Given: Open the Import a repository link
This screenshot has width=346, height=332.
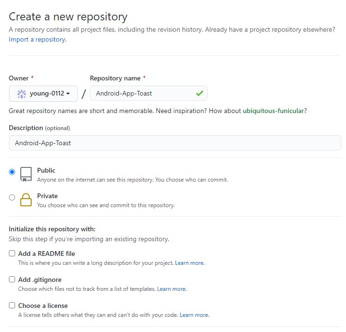Looking at the screenshot, I should click(37, 40).
